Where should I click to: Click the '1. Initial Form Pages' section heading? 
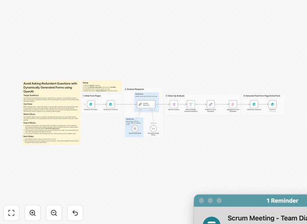(92, 96)
